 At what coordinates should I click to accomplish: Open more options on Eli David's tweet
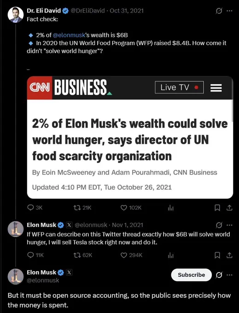coord(229,11)
